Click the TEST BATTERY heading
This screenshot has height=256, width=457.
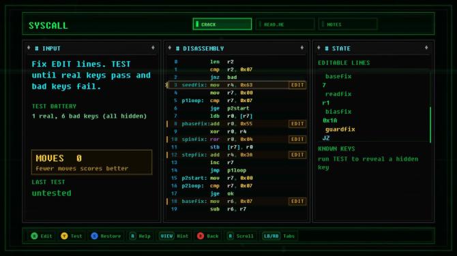(x=54, y=106)
